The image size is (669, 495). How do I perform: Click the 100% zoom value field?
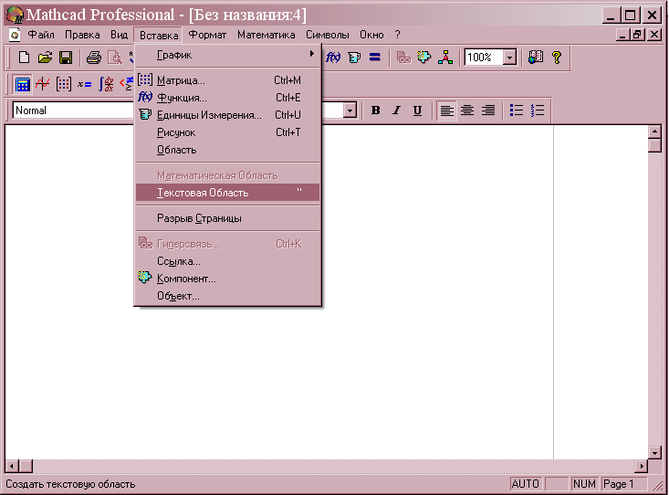click(484, 58)
